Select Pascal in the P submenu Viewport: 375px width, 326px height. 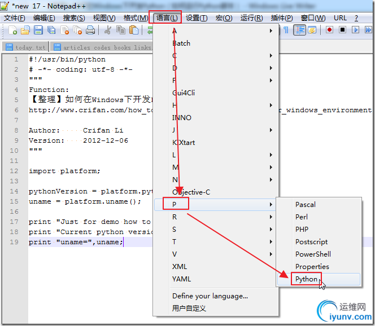(x=319, y=205)
